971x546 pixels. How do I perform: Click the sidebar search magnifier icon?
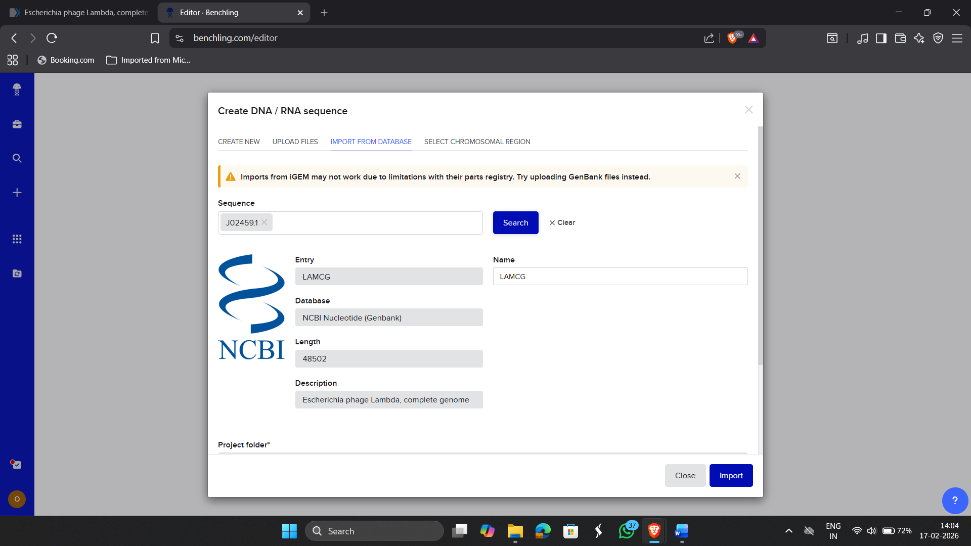(x=17, y=158)
